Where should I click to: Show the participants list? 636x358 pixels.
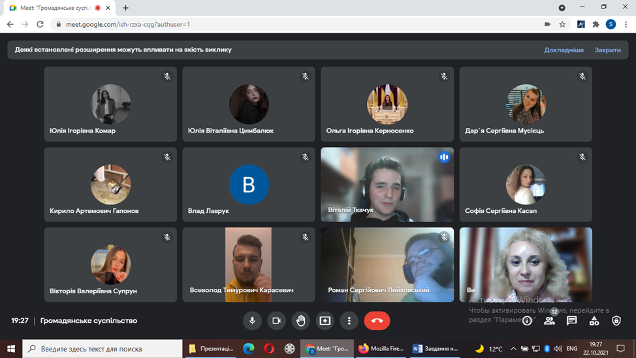[x=549, y=321]
